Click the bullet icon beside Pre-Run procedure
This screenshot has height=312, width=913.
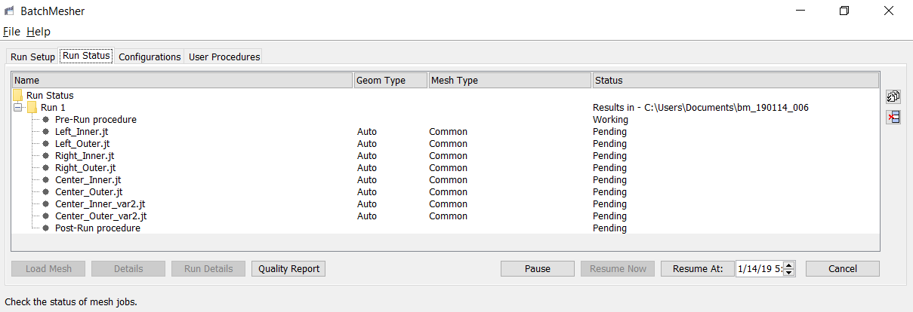45,120
